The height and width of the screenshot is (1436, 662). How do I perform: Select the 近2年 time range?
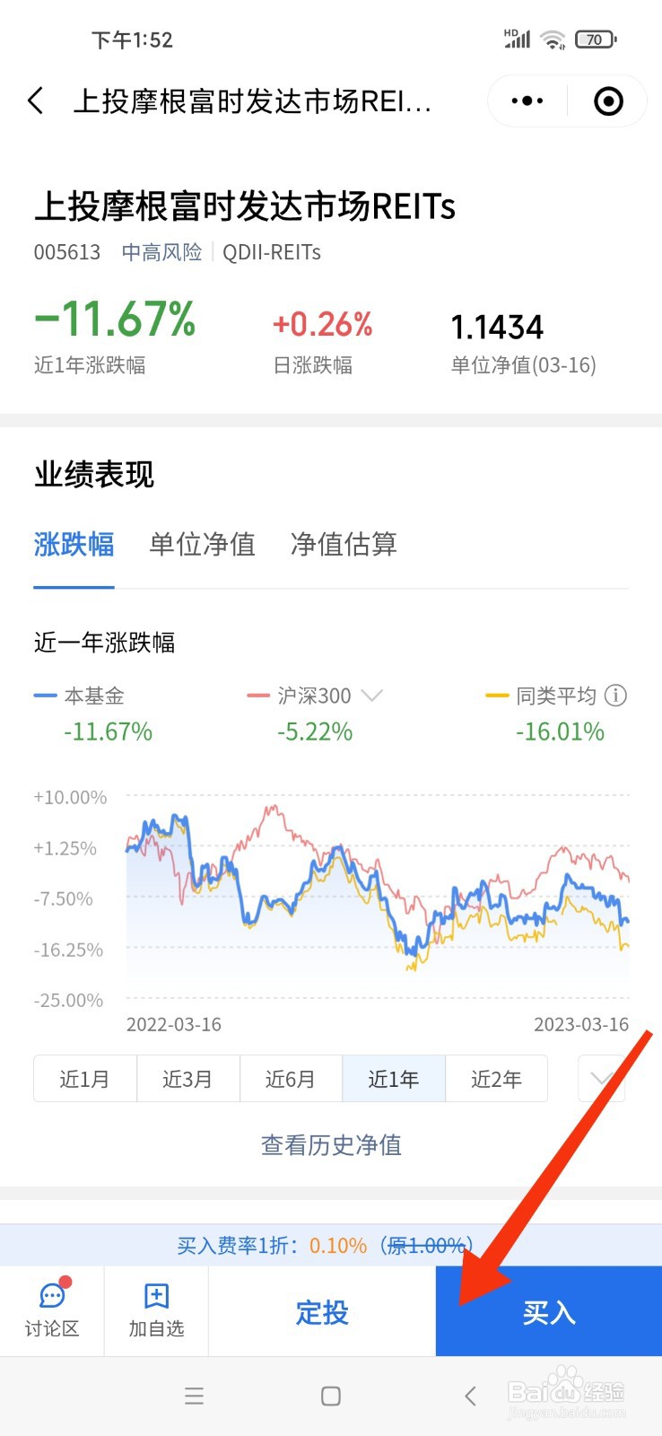pos(496,1078)
